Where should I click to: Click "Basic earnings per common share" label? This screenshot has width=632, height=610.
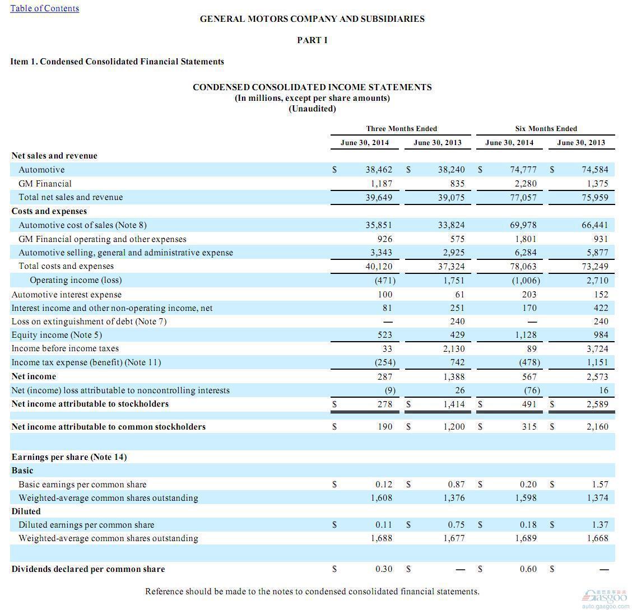[x=82, y=485]
